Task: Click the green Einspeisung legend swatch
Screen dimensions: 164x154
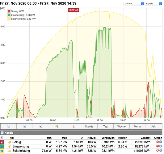Action: click(9, 15)
